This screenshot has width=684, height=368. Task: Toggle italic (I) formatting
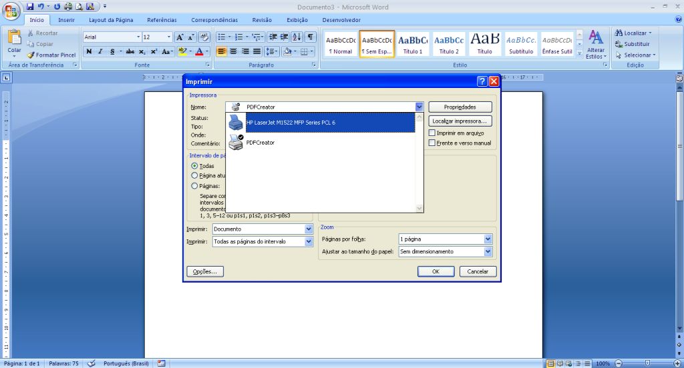(100, 51)
